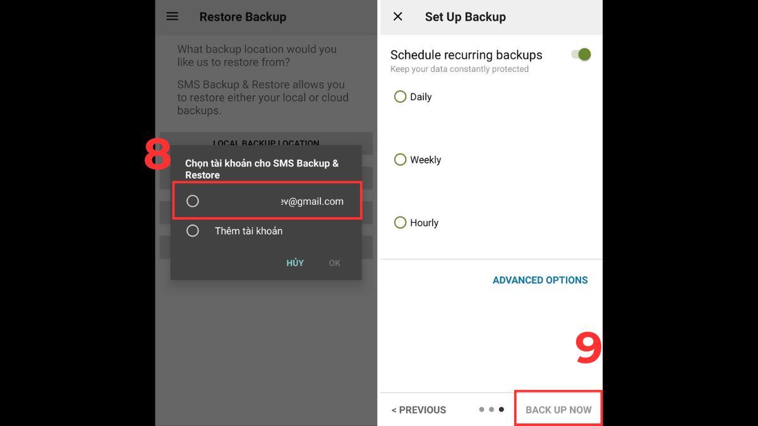This screenshot has height=426, width=758.
Task: Go back with the < PREVIOUS button
Action: click(x=419, y=410)
